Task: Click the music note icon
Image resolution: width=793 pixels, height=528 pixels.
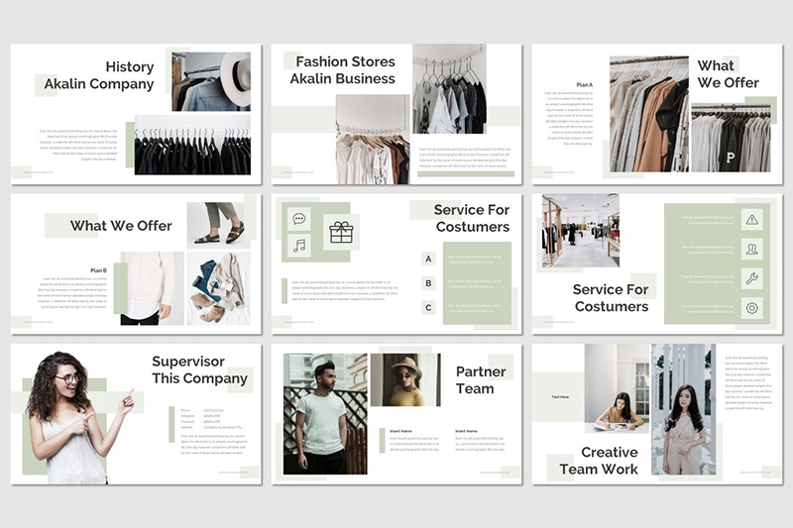Action: pos(298,245)
